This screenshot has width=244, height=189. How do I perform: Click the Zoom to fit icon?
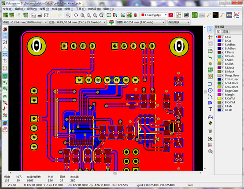(x=95, y=15)
